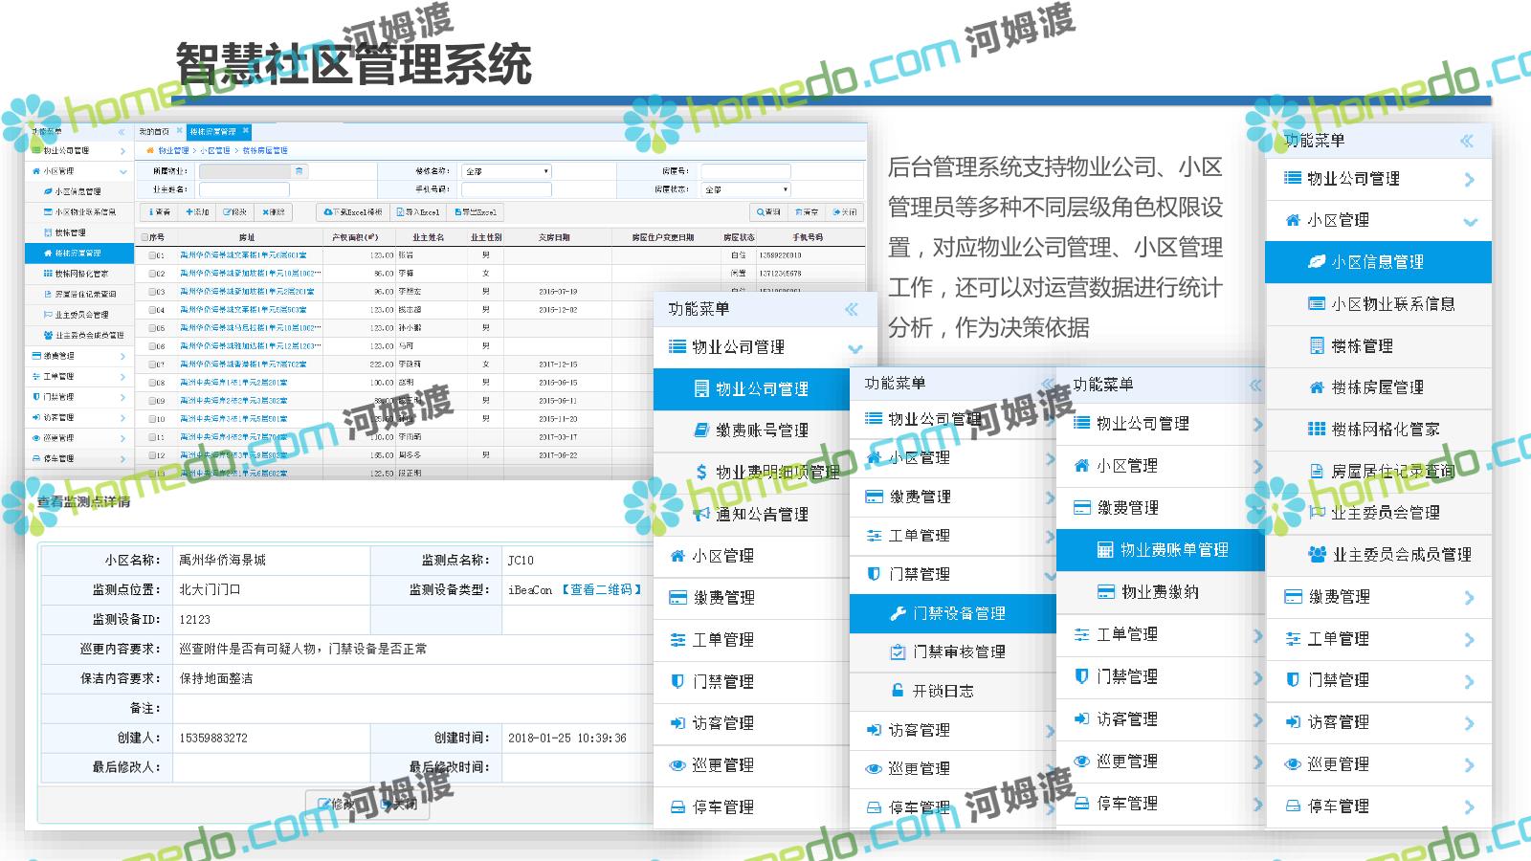Click into the 房屋号 input field
This screenshot has height=861, width=1531.
744,171
